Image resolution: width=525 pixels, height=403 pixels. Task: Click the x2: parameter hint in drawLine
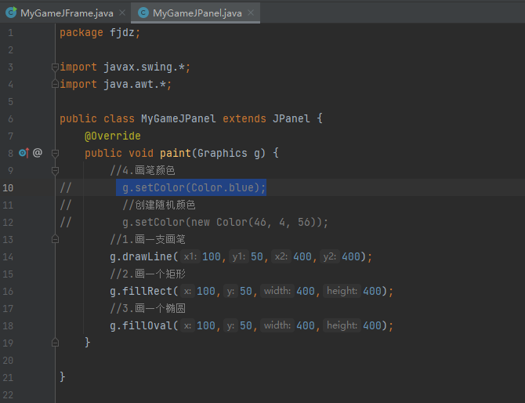point(281,256)
